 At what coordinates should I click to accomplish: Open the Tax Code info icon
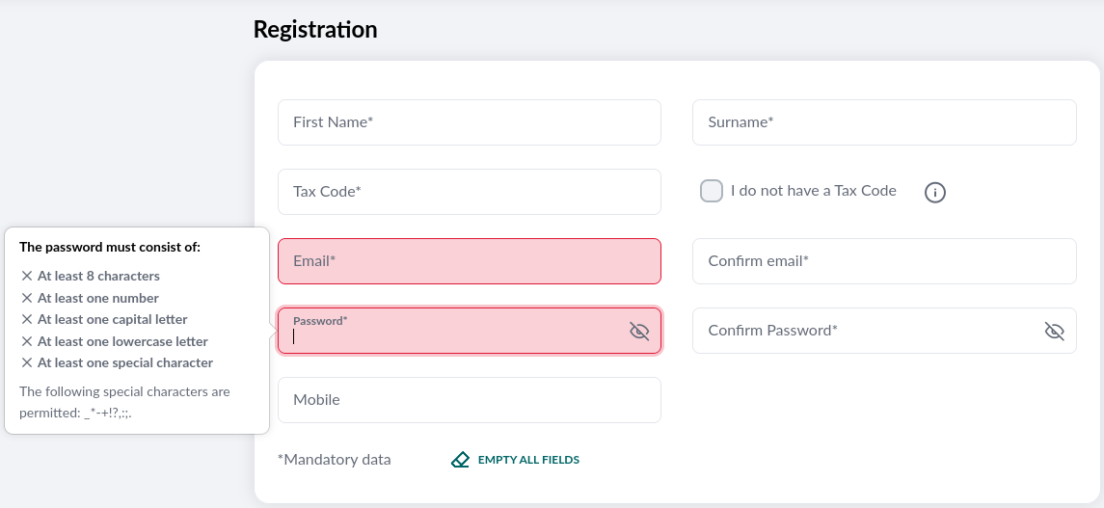[934, 193]
